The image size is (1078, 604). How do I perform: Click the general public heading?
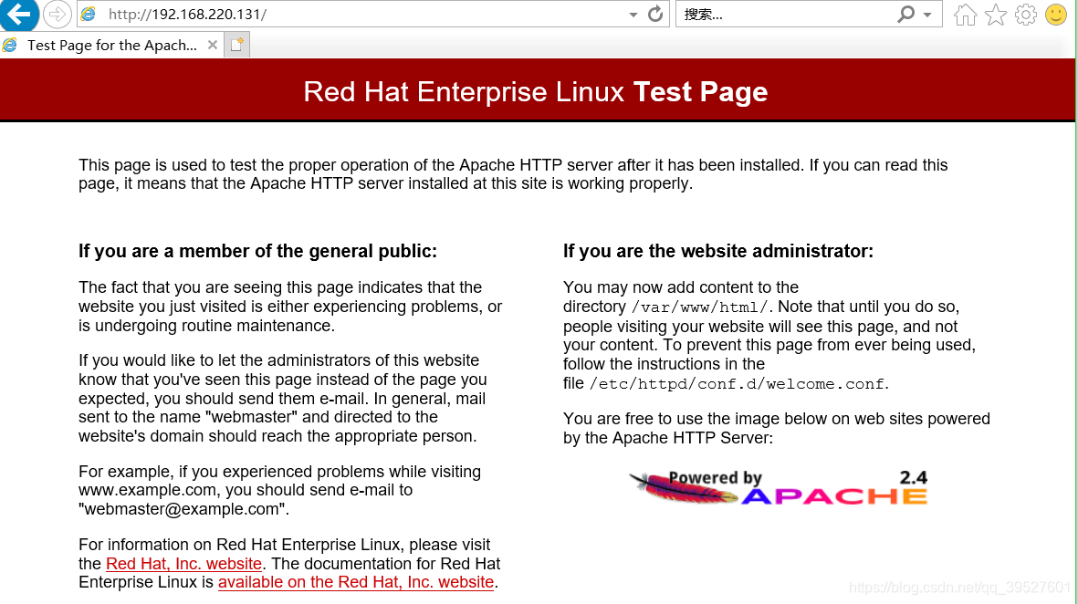click(257, 251)
